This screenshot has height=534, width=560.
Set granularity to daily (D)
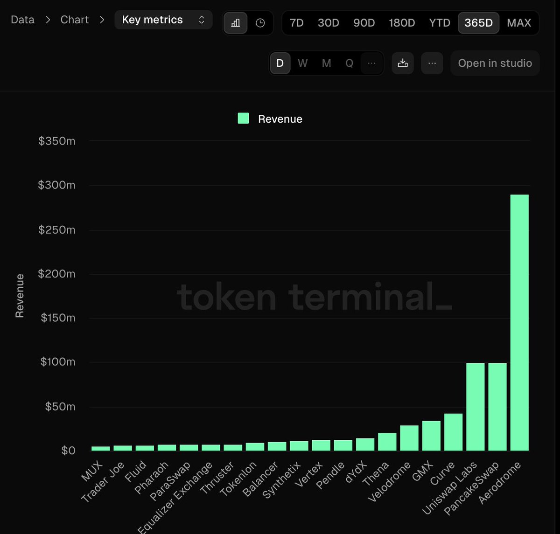tap(280, 63)
